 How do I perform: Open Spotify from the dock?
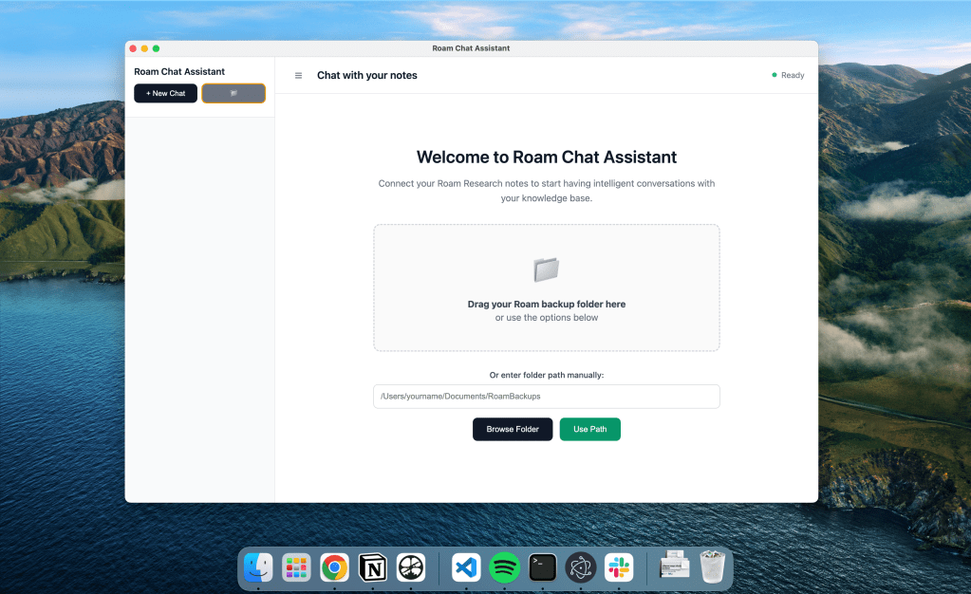coord(504,567)
